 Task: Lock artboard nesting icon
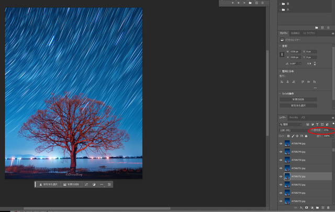tap(301, 136)
